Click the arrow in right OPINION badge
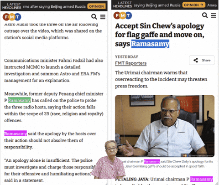Viewport: 219px width, 185px height. tap(202, 5)
